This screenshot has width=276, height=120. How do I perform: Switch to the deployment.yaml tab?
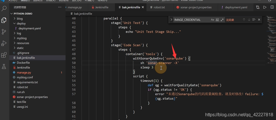point(236,7)
